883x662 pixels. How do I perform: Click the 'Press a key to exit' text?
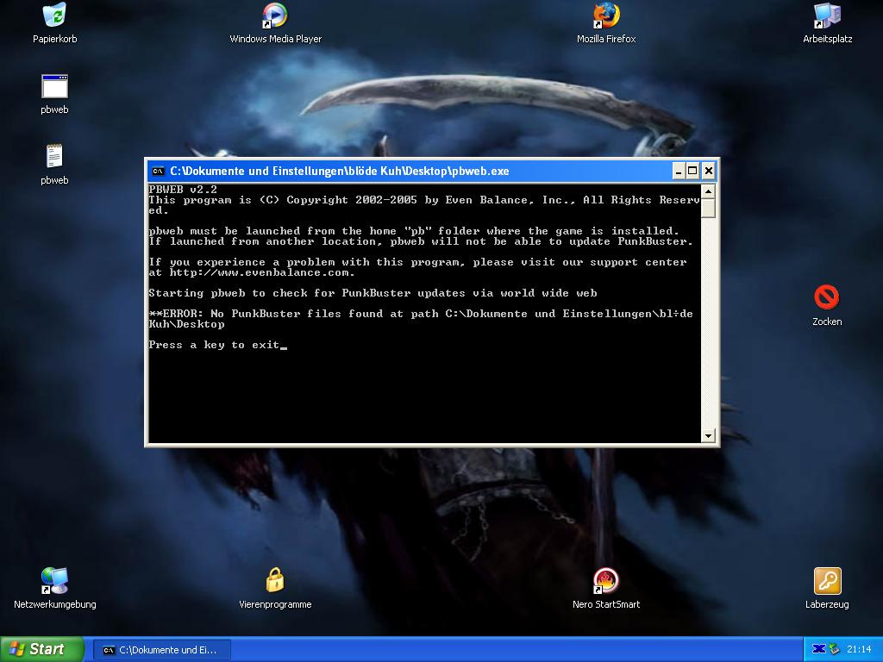click(x=214, y=345)
